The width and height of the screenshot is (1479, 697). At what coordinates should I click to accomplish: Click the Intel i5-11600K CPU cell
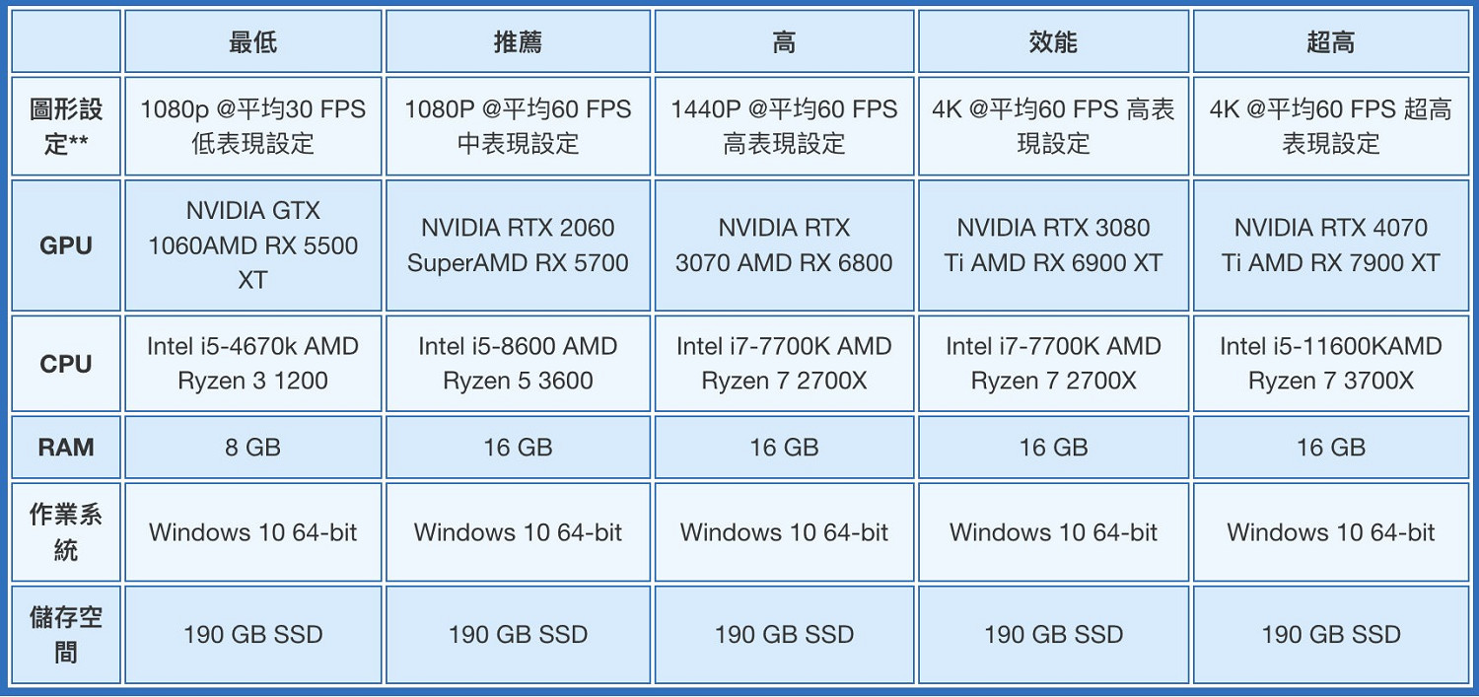tap(1330, 364)
